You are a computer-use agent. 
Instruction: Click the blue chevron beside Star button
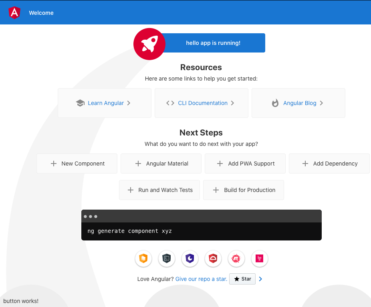260,279
